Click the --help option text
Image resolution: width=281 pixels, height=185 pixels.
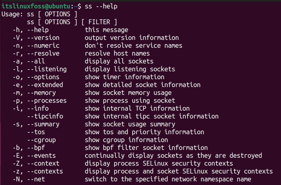[38, 30]
